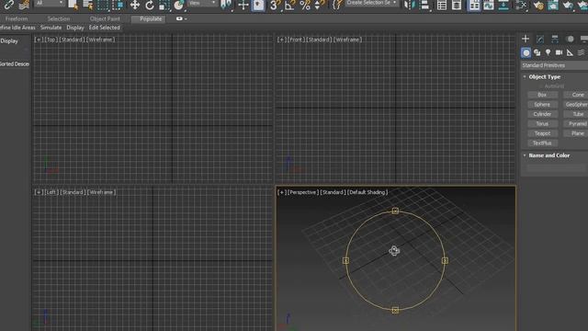Viewport: 588px width, 331px height.
Task: Open the Display ribbon panel
Action: coord(75,28)
